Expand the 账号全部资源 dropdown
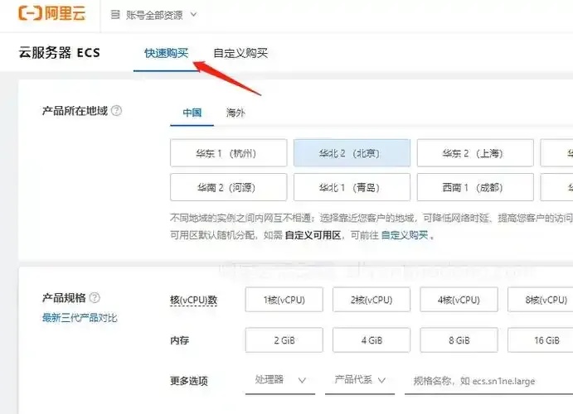 click(x=154, y=15)
